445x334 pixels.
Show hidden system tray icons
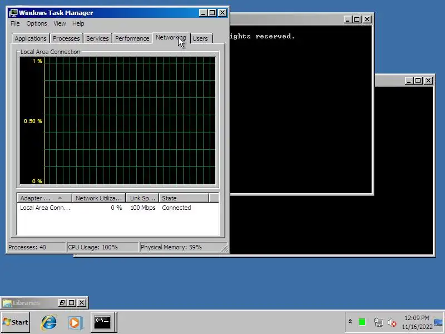[350, 322]
